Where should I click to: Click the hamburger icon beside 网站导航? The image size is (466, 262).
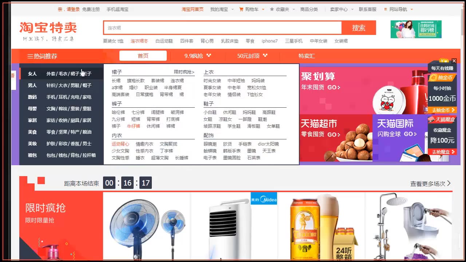click(386, 9)
